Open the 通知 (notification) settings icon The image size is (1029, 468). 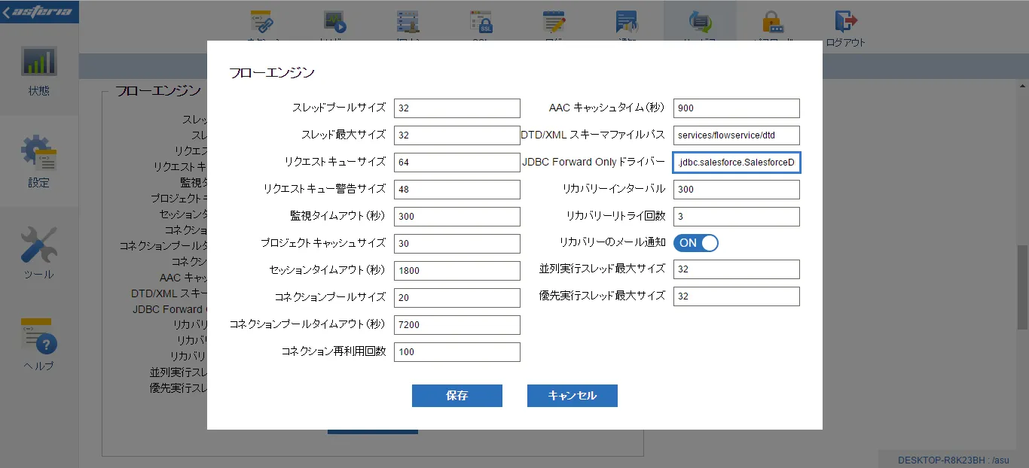point(627,23)
